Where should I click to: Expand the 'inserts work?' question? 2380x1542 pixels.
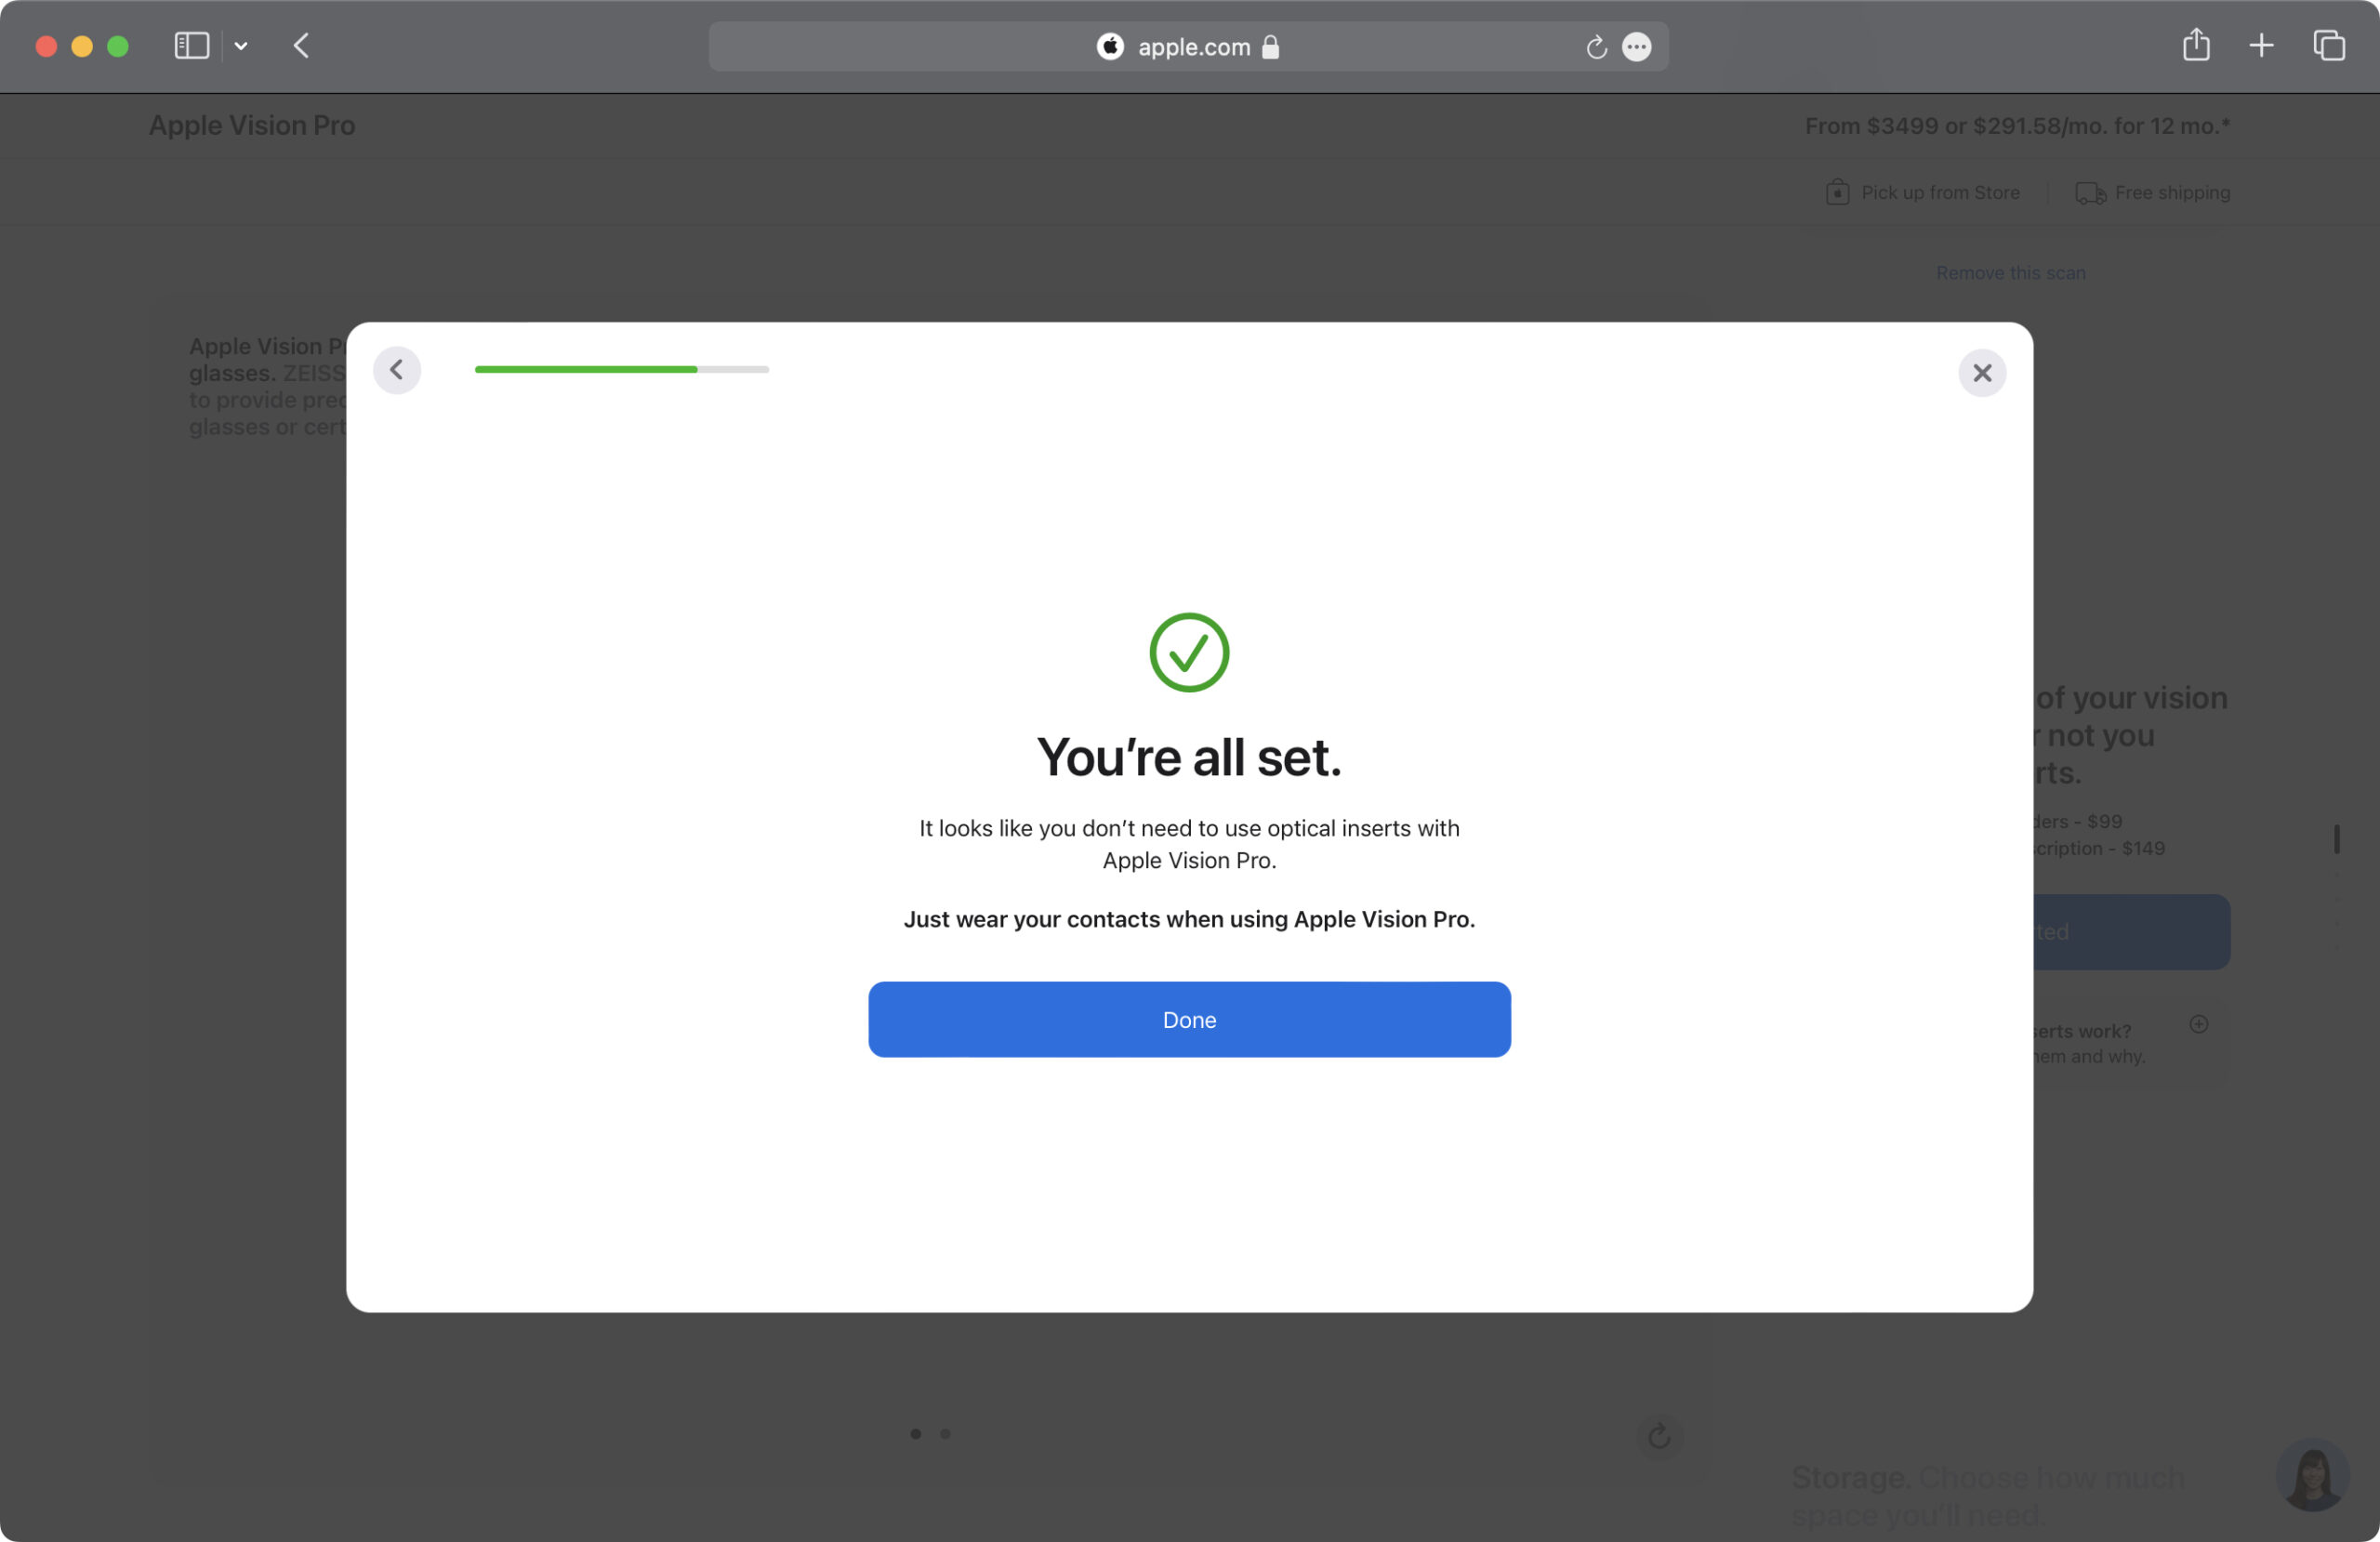(2198, 1024)
